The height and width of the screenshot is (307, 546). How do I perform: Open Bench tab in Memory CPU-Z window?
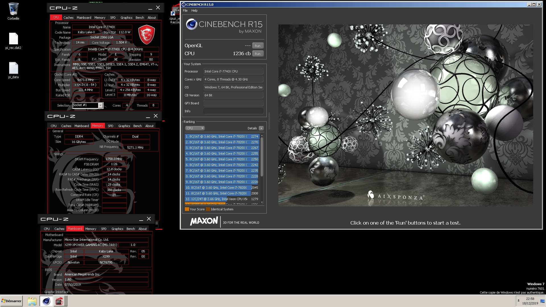click(137, 126)
